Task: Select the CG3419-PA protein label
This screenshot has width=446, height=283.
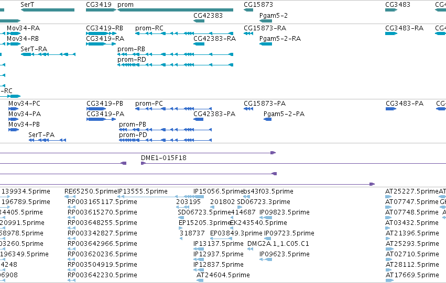Action: 105,114
